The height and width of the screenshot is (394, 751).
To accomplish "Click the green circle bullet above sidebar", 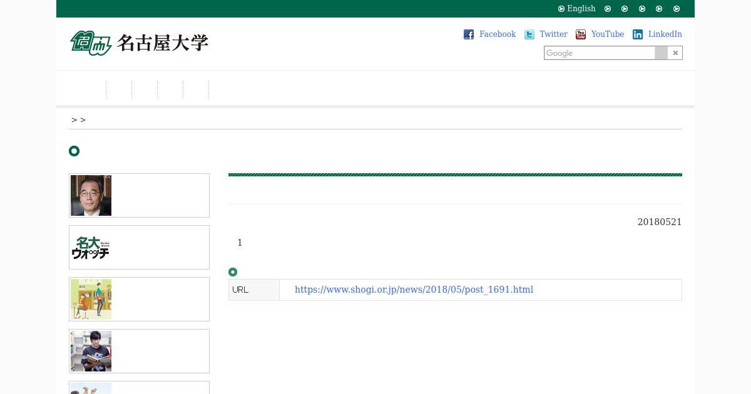I will [74, 151].
